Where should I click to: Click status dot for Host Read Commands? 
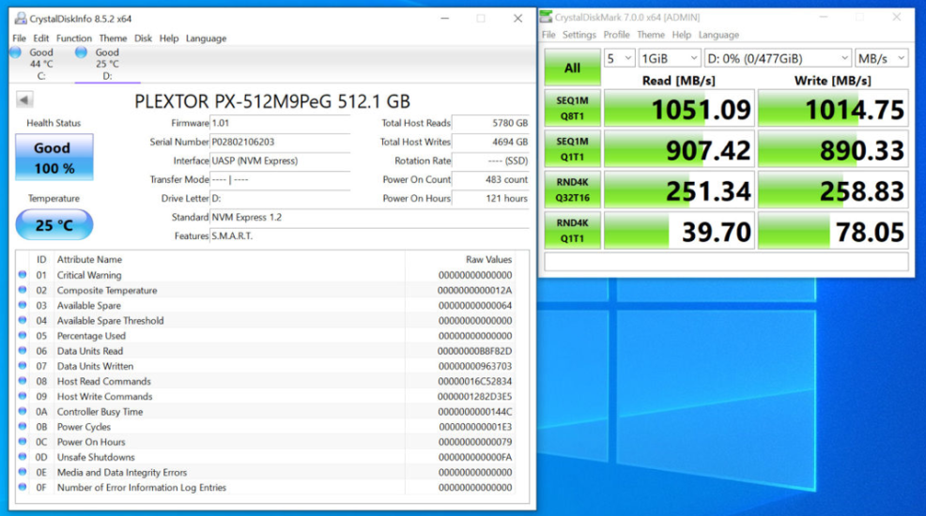coord(23,381)
